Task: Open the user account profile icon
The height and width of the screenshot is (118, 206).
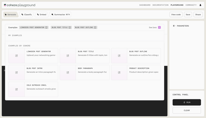Action: coord(200,5)
